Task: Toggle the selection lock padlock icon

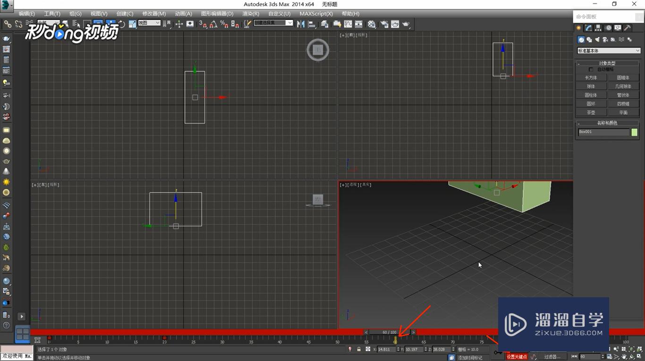Action: tap(359, 349)
